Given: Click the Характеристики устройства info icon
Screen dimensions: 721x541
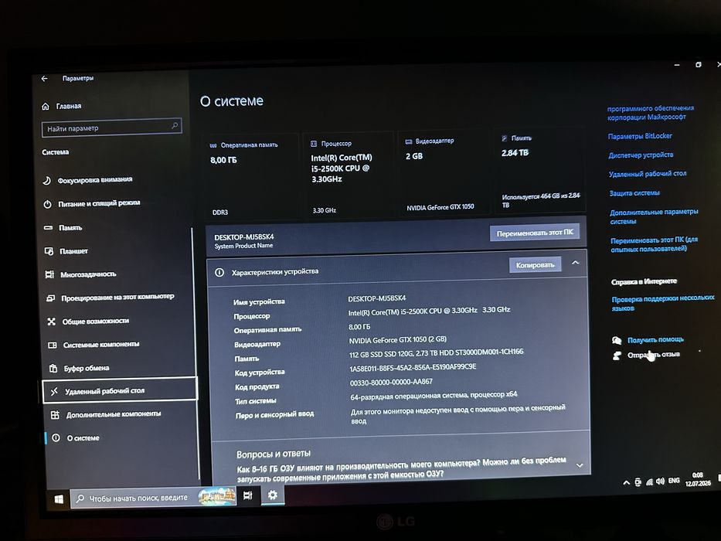Looking at the screenshot, I should click(219, 273).
